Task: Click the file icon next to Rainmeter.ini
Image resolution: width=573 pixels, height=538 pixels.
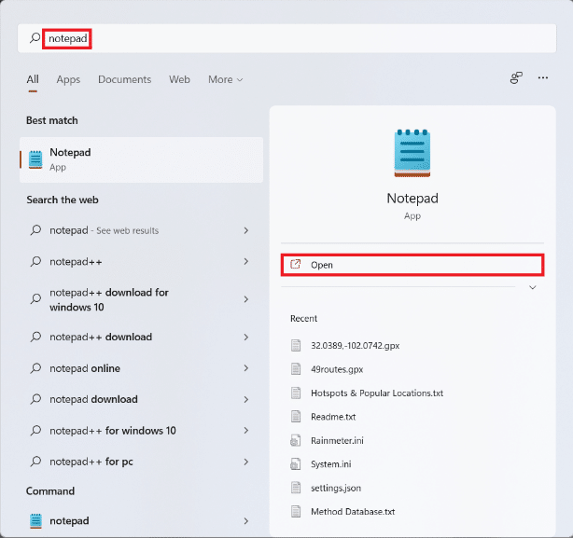Action: point(296,440)
